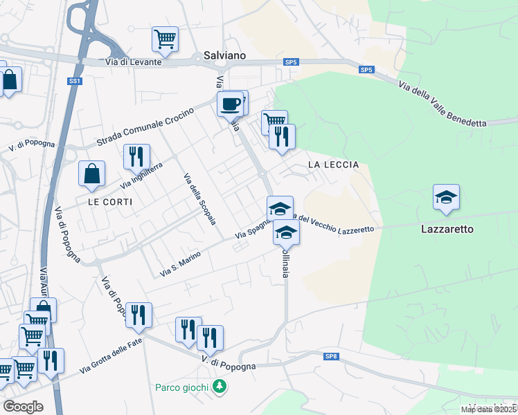Screen dimensions: 518x415
Task: Select the Lazzaretto place label
Action: click(x=447, y=229)
